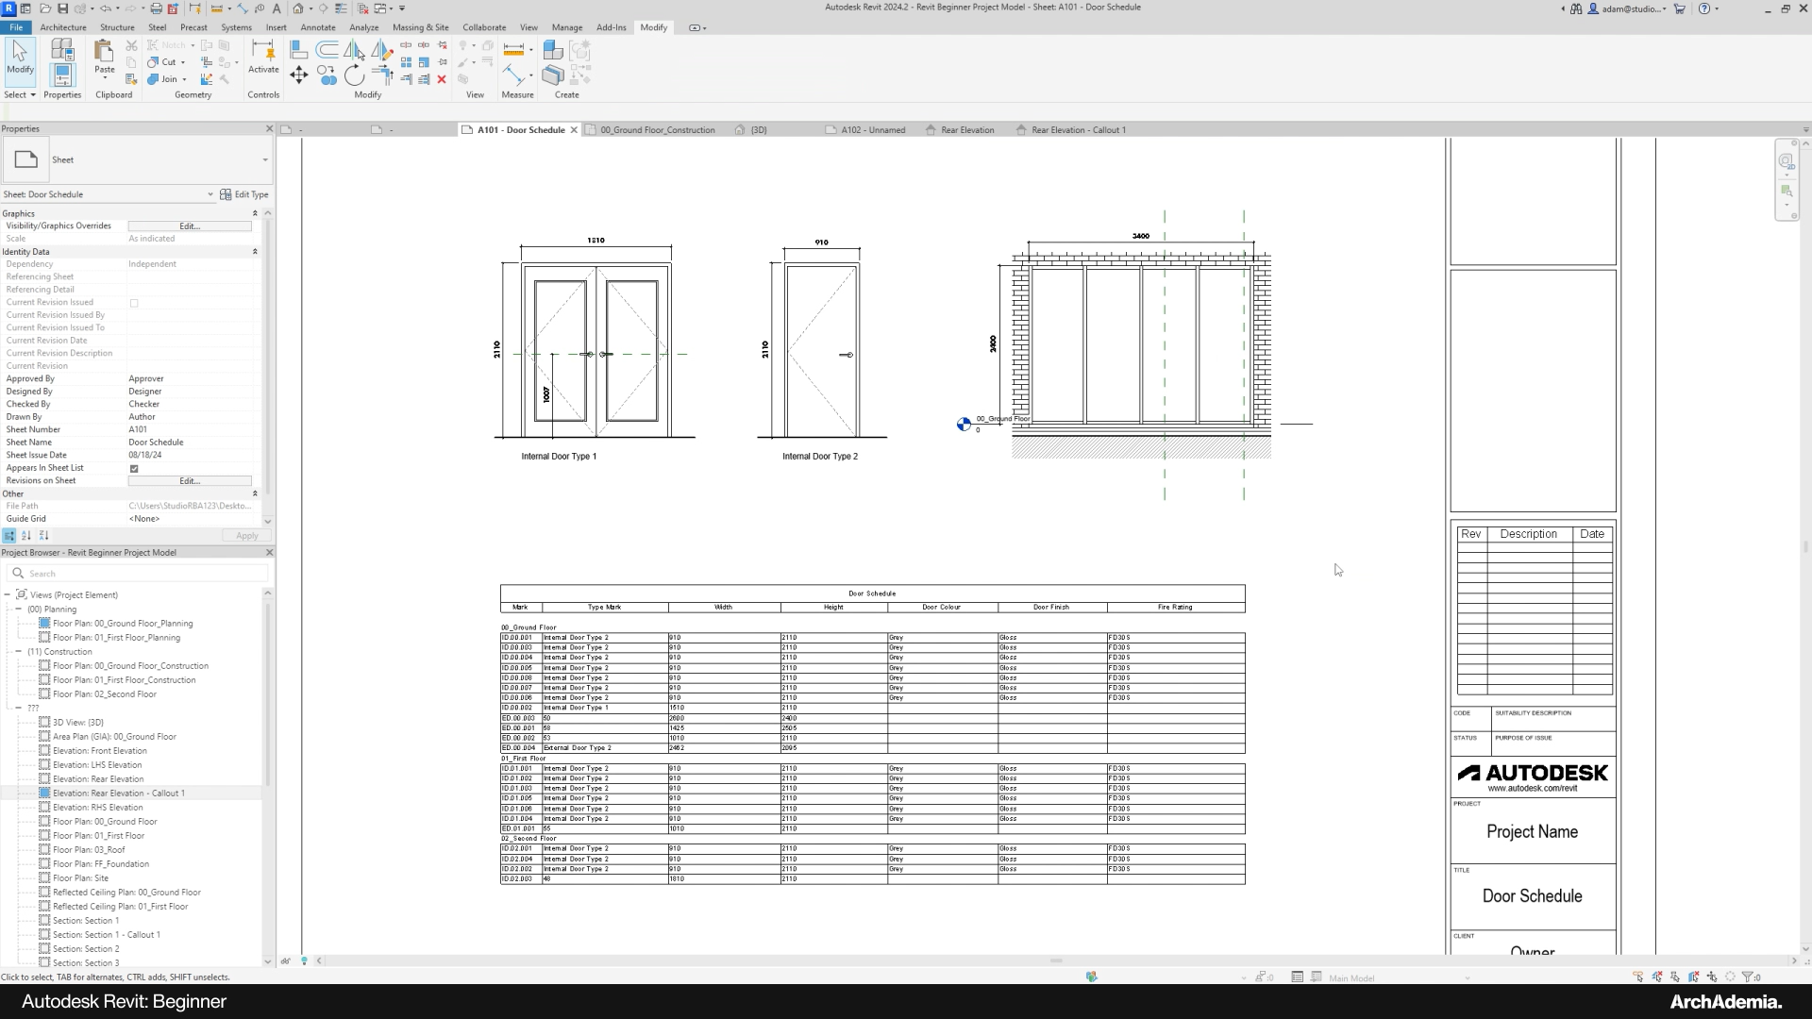Activate the Copy tool icon

coord(327,75)
